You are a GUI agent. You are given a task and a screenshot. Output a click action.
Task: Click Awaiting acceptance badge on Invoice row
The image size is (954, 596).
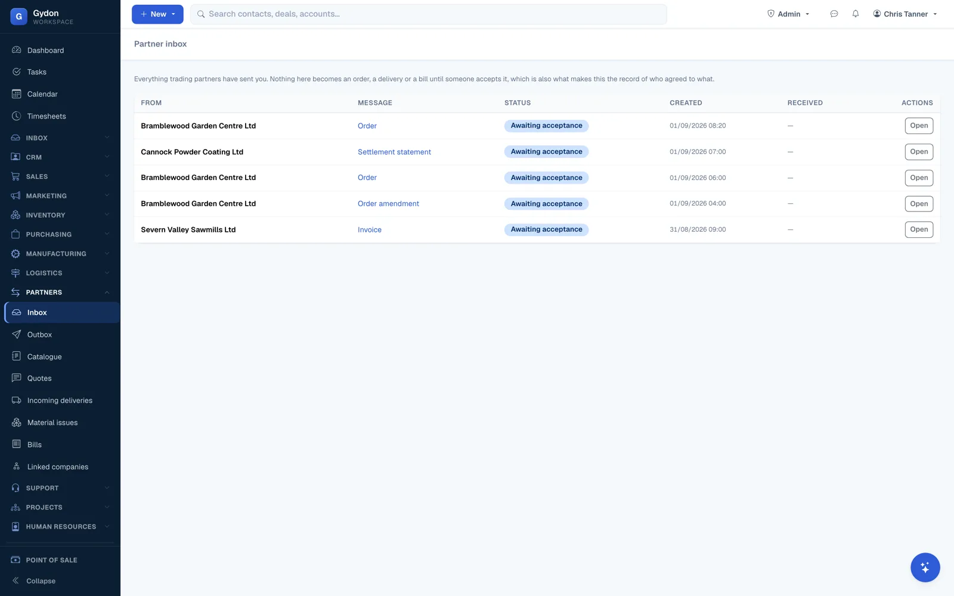coord(546,229)
